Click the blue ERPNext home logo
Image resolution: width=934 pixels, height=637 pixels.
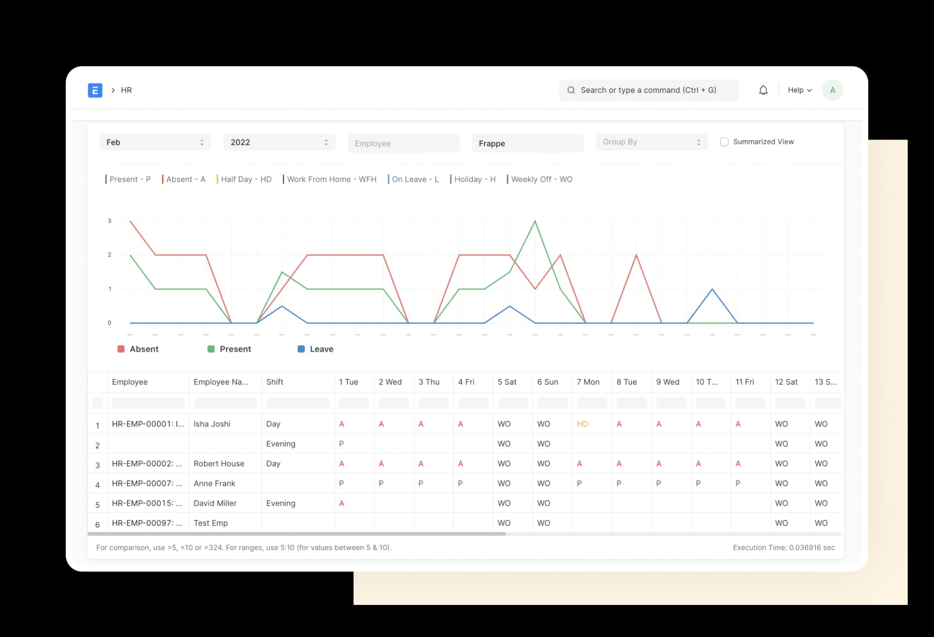click(x=95, y=90)
